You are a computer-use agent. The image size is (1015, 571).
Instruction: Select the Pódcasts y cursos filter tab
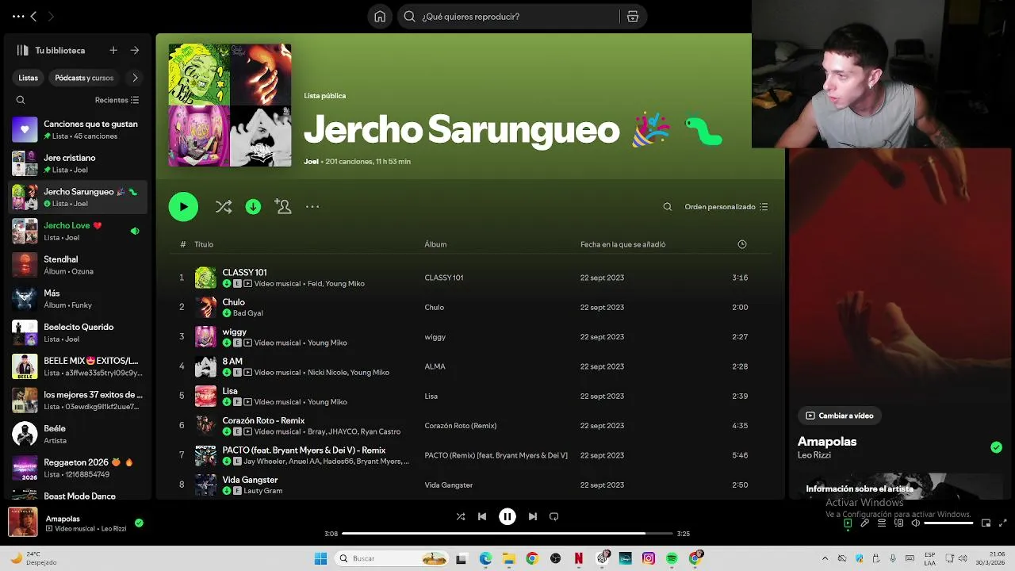coord(84,78)
